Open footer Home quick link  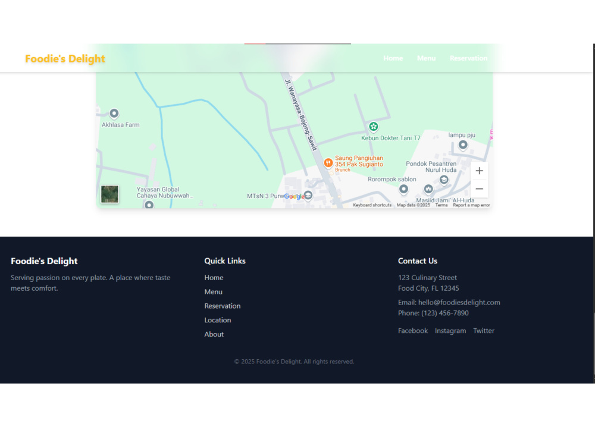[x=214, y=278]
